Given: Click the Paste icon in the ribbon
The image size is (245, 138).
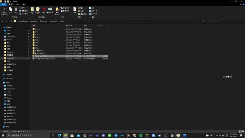Looking at the screenshot, I should 16,9.
